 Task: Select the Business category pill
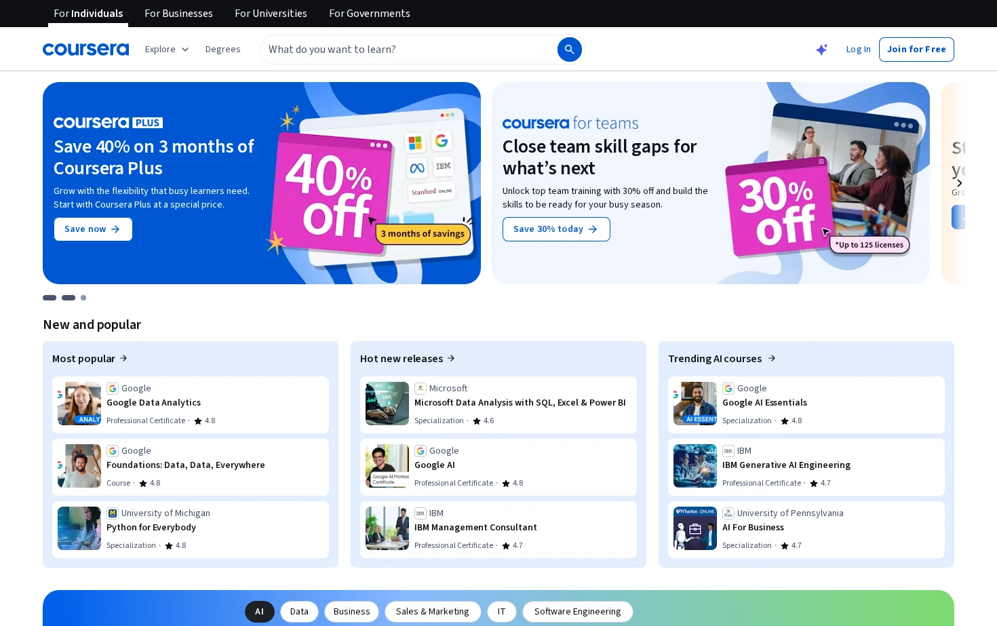coord(351,612)
